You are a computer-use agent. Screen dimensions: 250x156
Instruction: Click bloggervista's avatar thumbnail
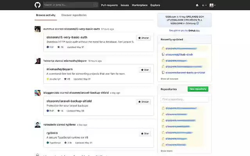coord(37,93)
